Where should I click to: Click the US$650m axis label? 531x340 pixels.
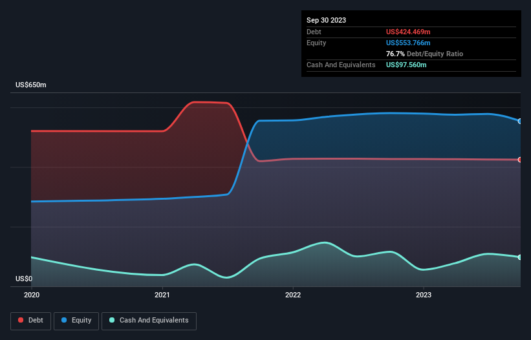[31, 85]
